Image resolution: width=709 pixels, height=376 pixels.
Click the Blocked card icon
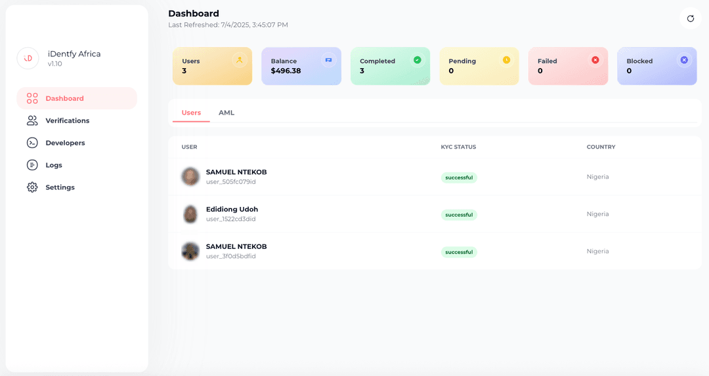pyautogui.click(x=684, y=60)
